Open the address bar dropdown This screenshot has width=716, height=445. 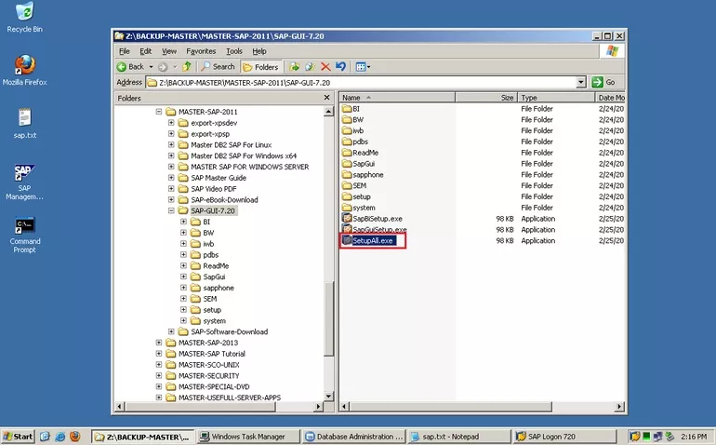(x=581, y=82)
